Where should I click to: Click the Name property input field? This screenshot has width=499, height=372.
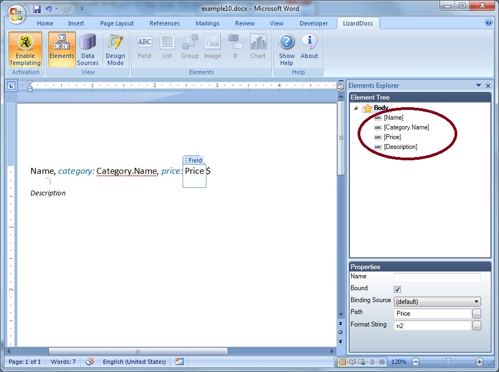pyautogui.click(x=437, y=277)
